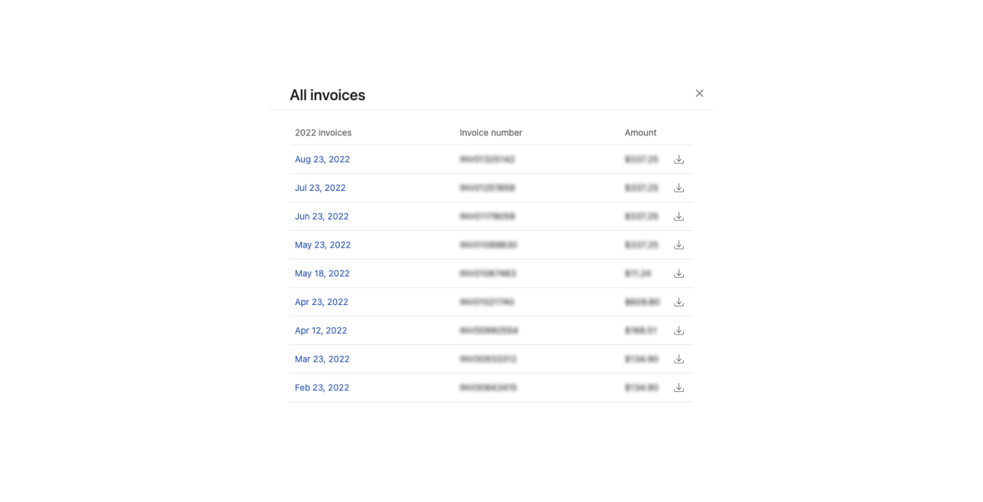Download the Apr 23, 2022 invoice
The height and width of the screenshot is (502, 983).
tap(678, 302)
